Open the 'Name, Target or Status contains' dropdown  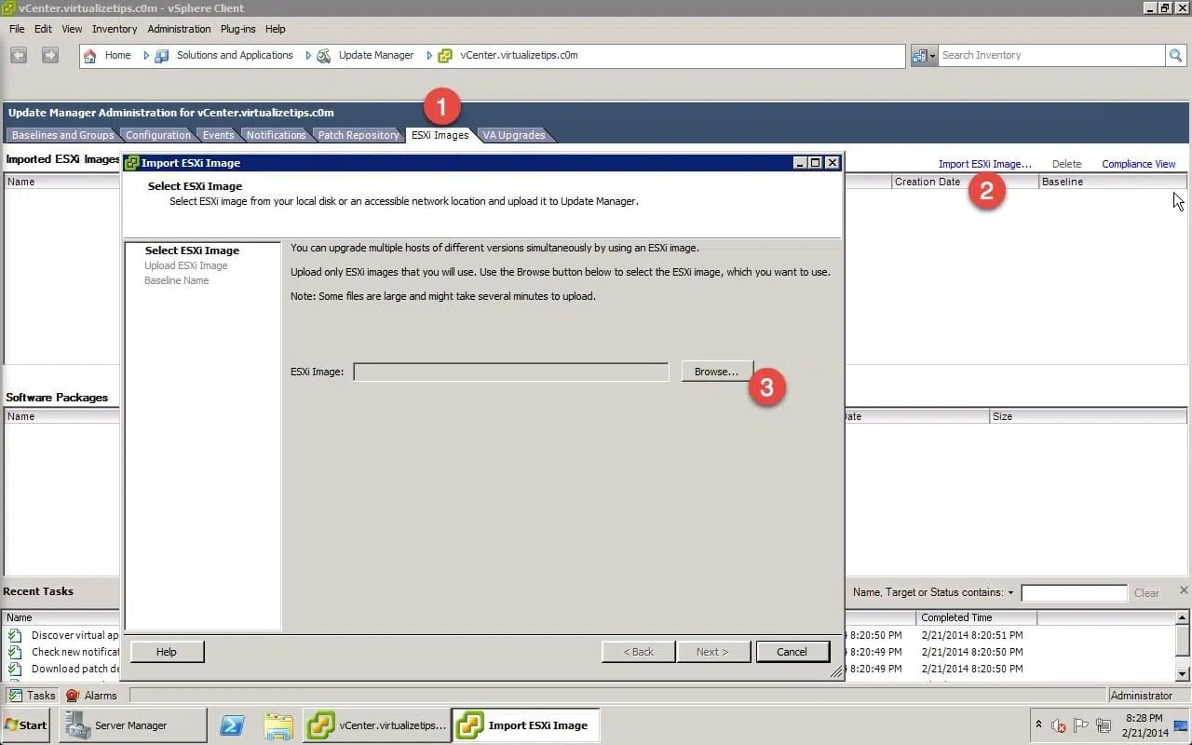[x=1010, y=593]
